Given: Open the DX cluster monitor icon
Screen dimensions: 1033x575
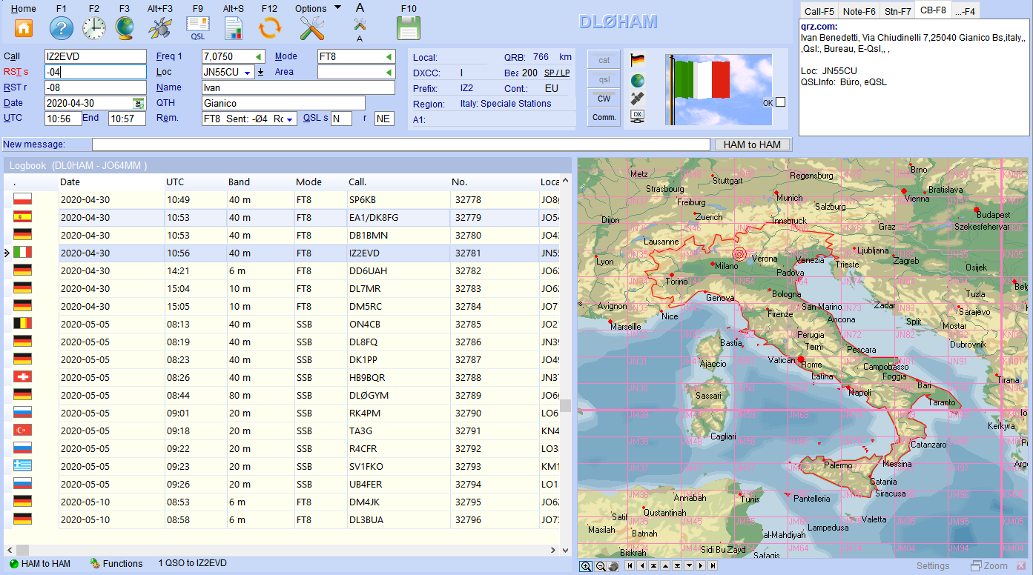Looking at the screenshot, I should (x=637, y=116).
